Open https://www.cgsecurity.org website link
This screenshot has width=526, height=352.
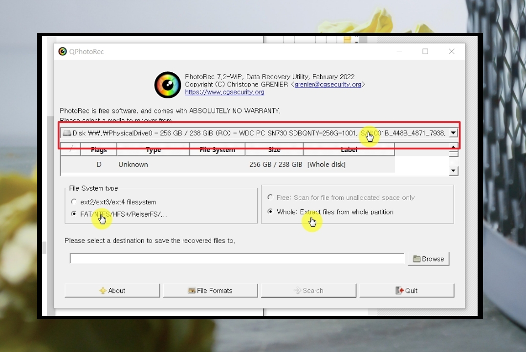pyautogui.click(x=224, y=92)
